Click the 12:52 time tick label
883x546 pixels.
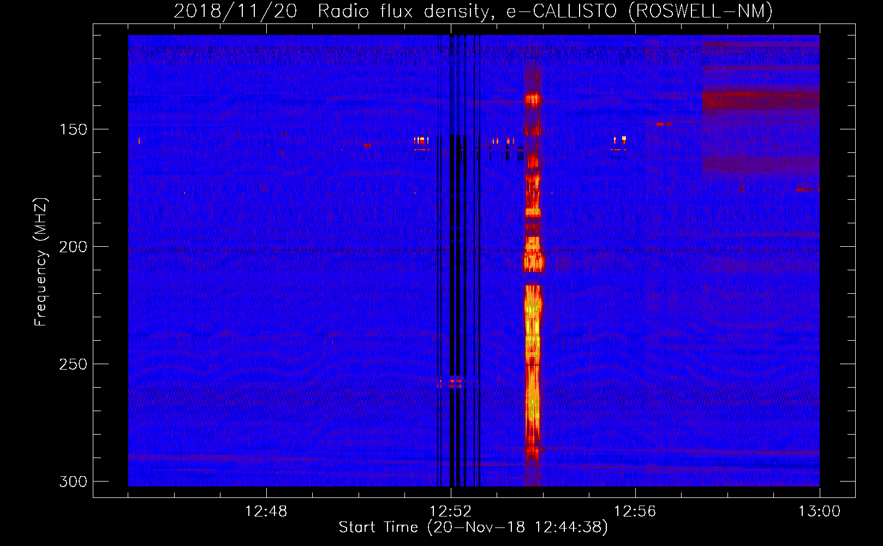click(451, 512)
